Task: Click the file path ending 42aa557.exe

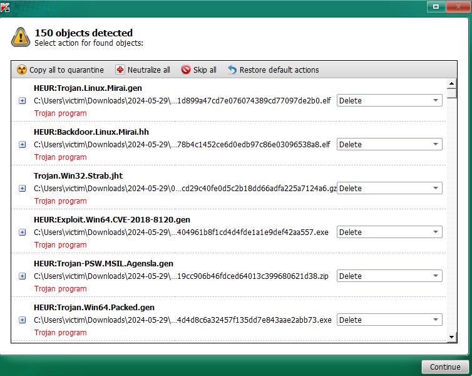Action: click(181, 232)
